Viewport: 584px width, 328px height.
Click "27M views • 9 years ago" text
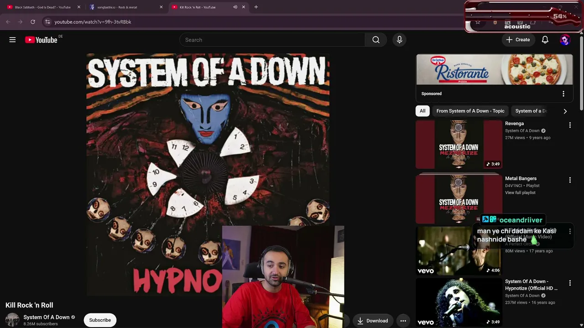(528, 138)
